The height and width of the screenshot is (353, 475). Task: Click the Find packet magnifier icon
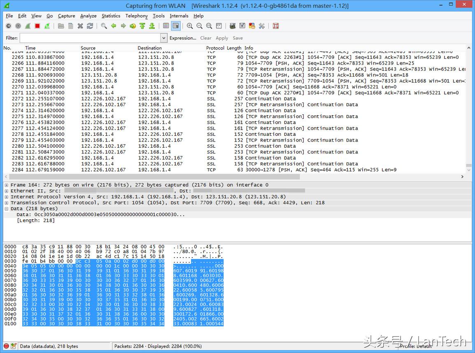tap(104, 26)
